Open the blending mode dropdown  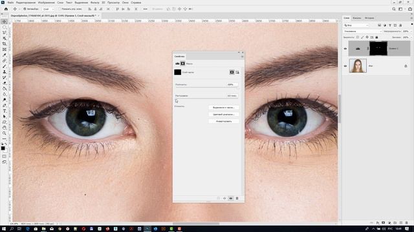[363, 32]
